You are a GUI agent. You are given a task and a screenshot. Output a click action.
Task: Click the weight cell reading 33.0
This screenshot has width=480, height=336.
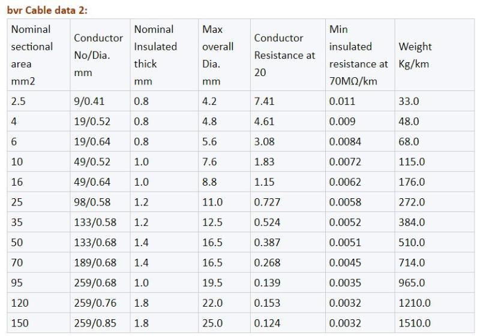(409, 101)
